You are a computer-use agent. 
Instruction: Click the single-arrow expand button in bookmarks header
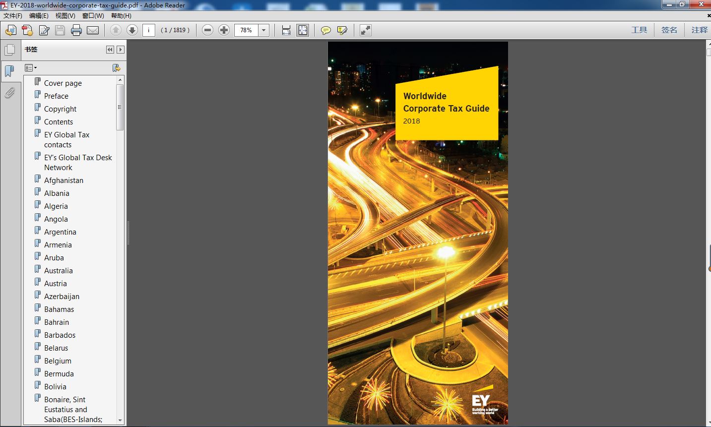click(120, 50)
